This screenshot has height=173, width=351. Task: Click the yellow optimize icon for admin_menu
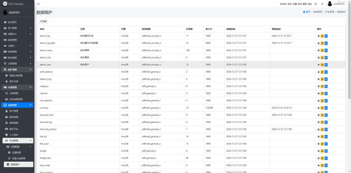coord(322,50)
